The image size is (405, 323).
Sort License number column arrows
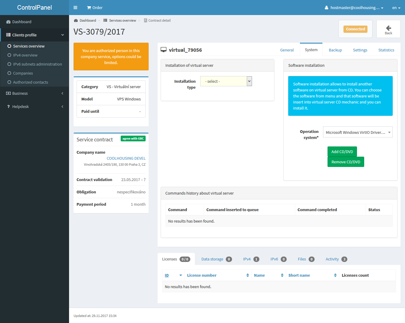coord(248,275)
